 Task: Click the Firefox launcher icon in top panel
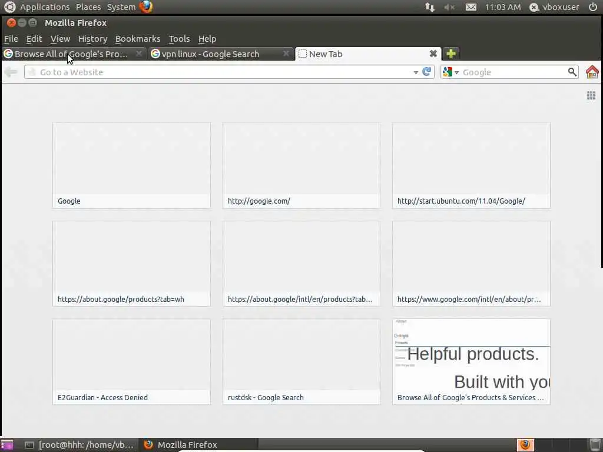point(146,6)
